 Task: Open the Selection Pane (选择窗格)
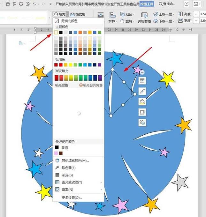tap(144, 18)
